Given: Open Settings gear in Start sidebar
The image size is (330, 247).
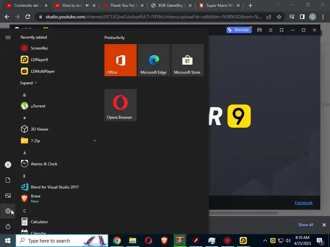Looking at the screenshot, I should point(8,211).
